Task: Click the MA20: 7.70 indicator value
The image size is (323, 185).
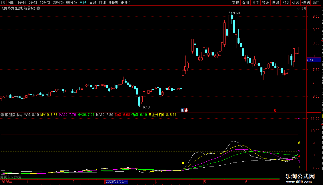Action: [x=67, y=115]
